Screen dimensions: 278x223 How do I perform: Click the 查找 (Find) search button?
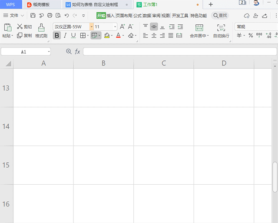tap(220, 16)
